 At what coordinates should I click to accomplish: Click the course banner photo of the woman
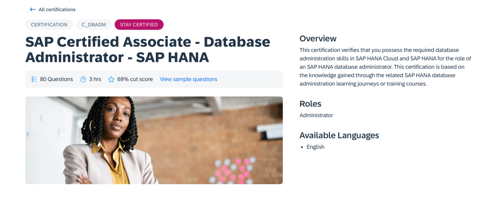pyautogui.click(x=154, y=140)
